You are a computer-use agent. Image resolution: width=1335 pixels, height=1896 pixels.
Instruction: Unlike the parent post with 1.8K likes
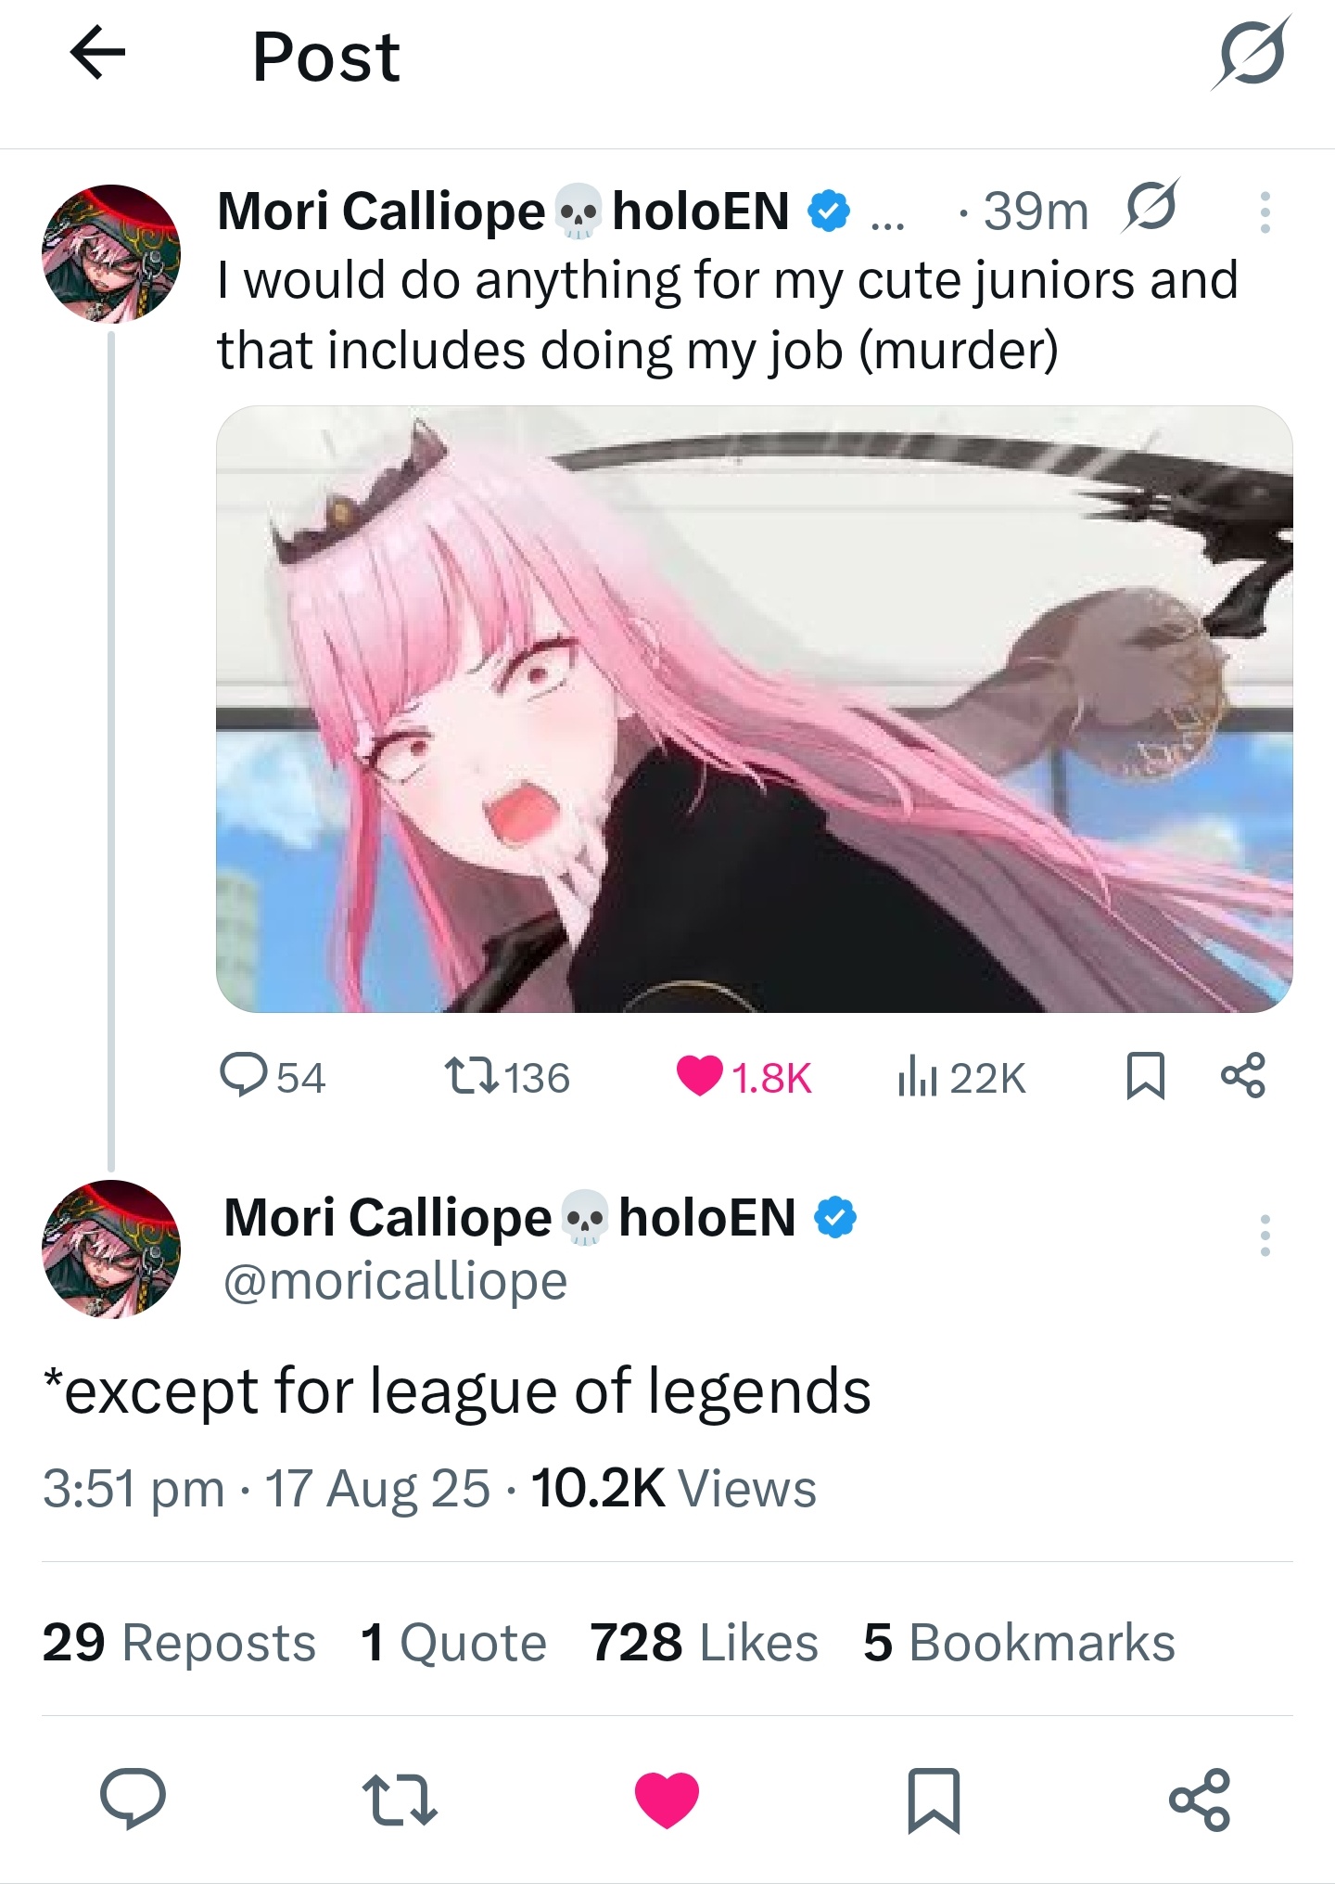click(x=744, y=1077)
